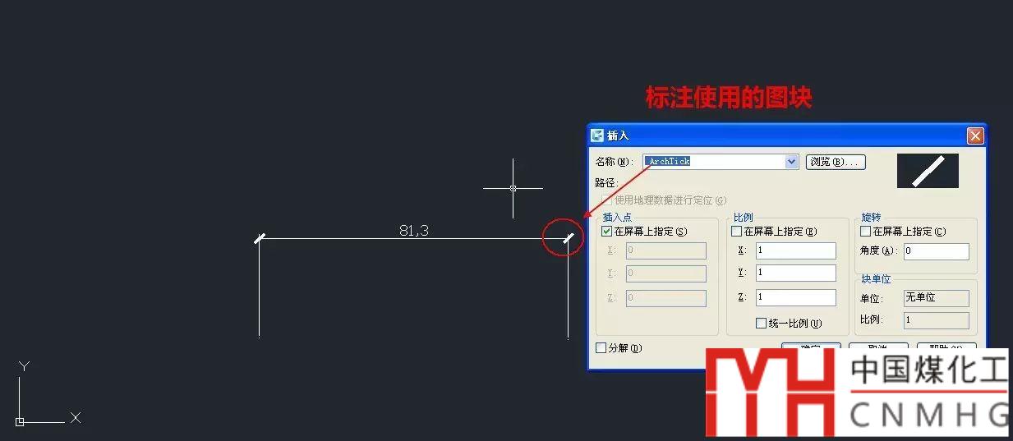Image resolution: width=1013 pixels, height=441 pixels.
Task: Click the crosshair cursor pickbox
Action: click(513, 188)
